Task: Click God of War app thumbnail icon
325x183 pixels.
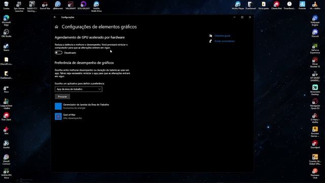Action: 58,116
